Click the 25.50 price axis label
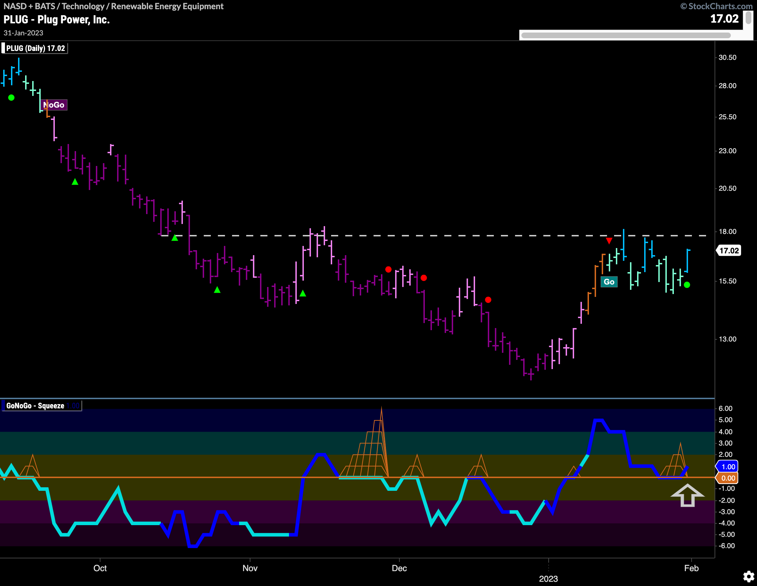 point(727,117)
